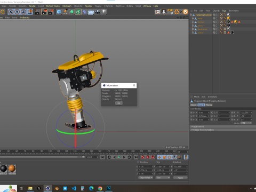This screenshot has height=192, width=256.
Task: Click the green Array generator icon
Action: coord(78,12)
